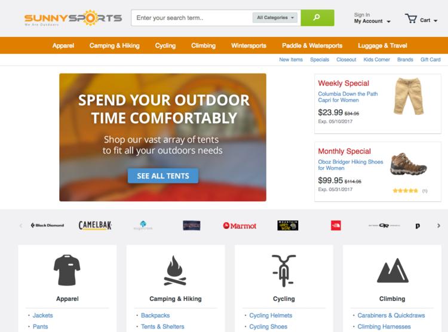Select the Camping & Hiking campfire icon

coord(175,270)
